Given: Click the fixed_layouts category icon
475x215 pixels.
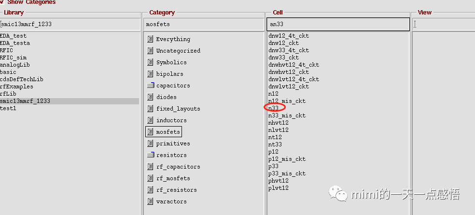Looking at the screenshot, I should 150,109.
